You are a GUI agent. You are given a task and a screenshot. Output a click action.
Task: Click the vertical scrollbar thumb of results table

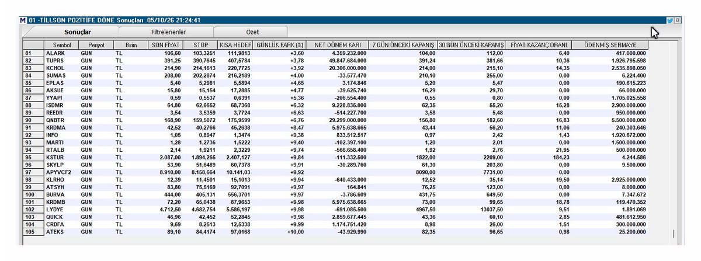[x=673, y=234]
